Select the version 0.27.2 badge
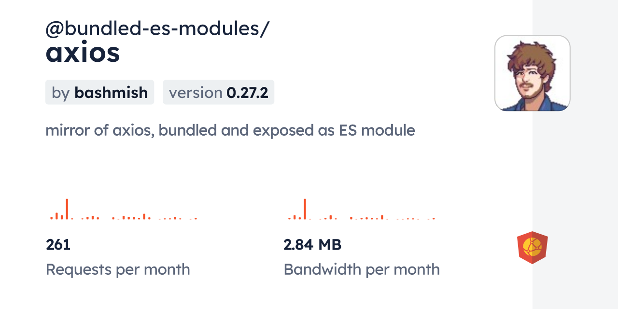This screenshot has width=618, height=309. click(218, 92)
